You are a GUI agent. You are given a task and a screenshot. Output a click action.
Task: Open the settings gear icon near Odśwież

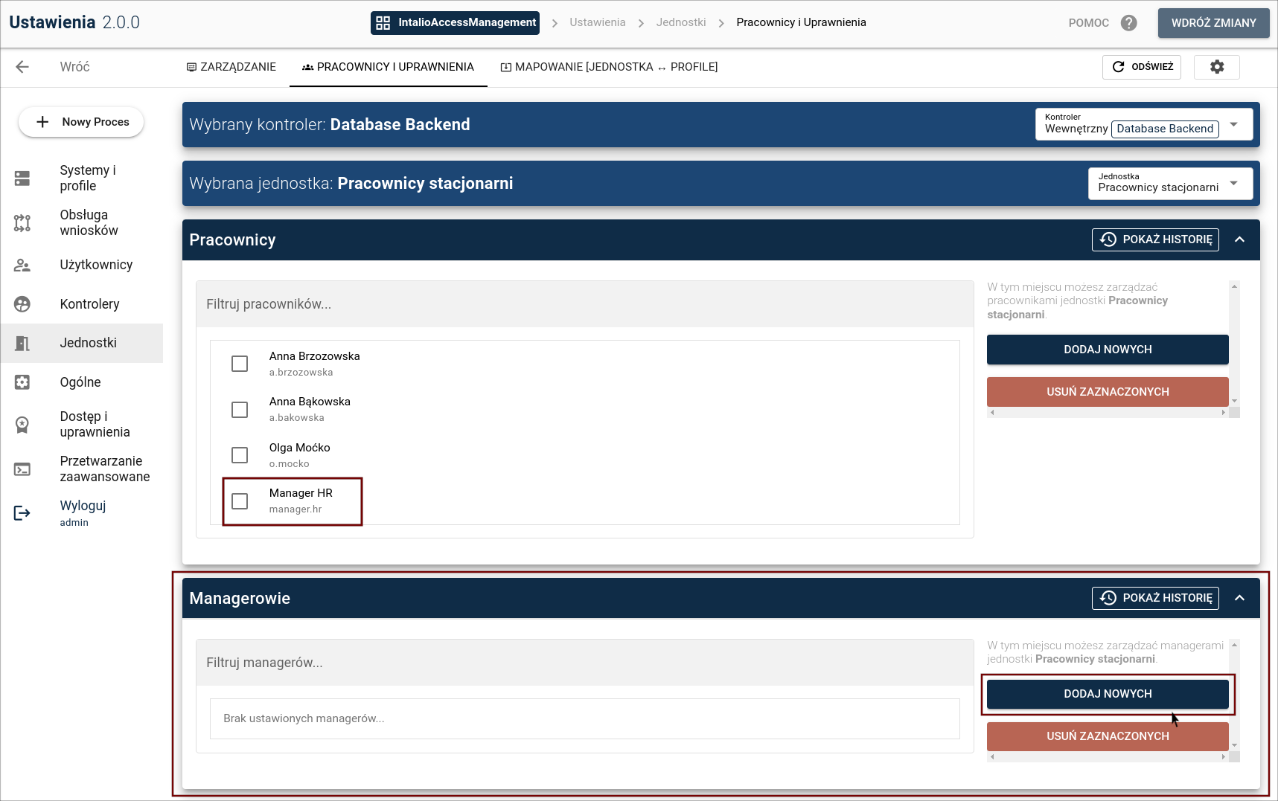(1216, 67)
